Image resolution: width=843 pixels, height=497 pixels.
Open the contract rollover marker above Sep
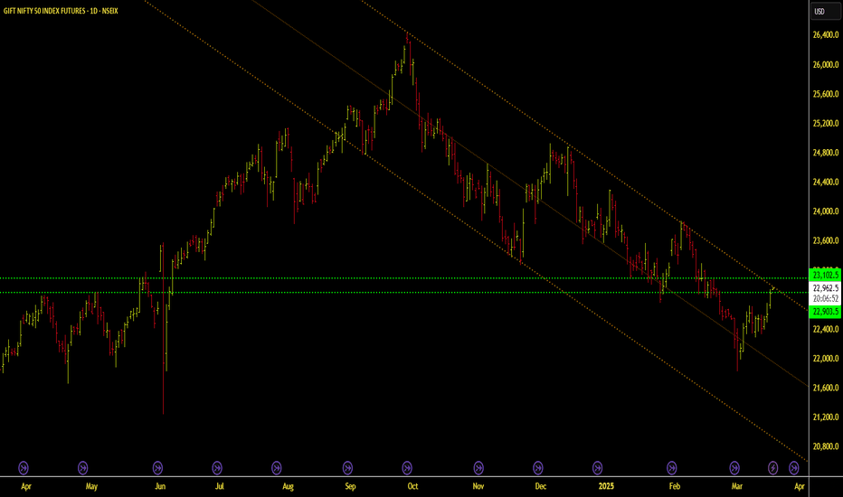point(348,468)
